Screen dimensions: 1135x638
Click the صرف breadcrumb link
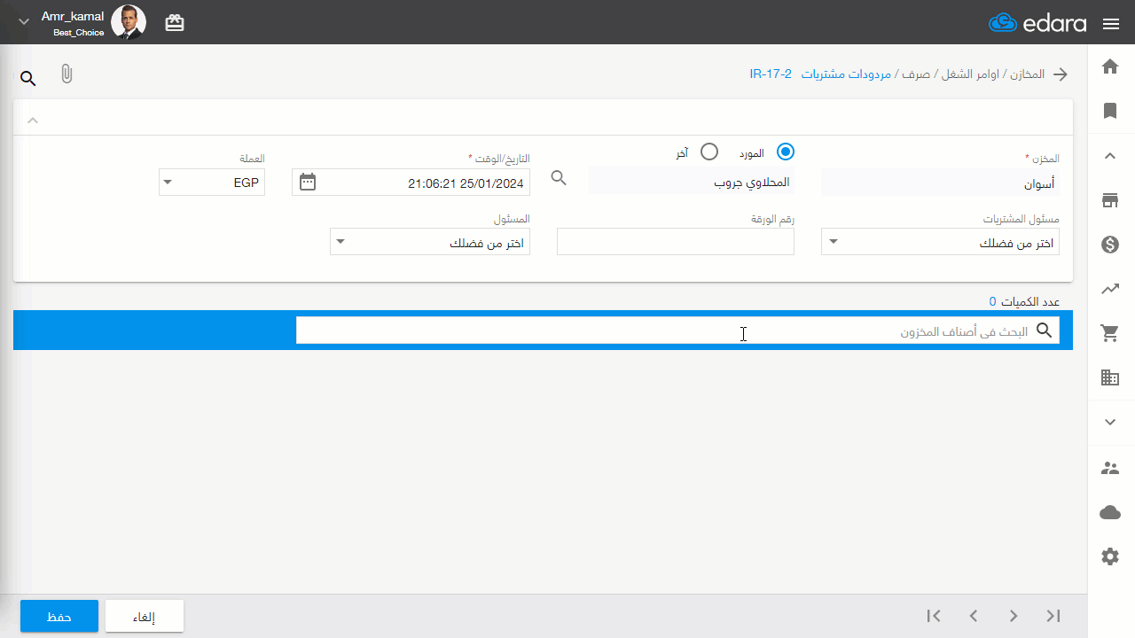[x=915, y=74]
